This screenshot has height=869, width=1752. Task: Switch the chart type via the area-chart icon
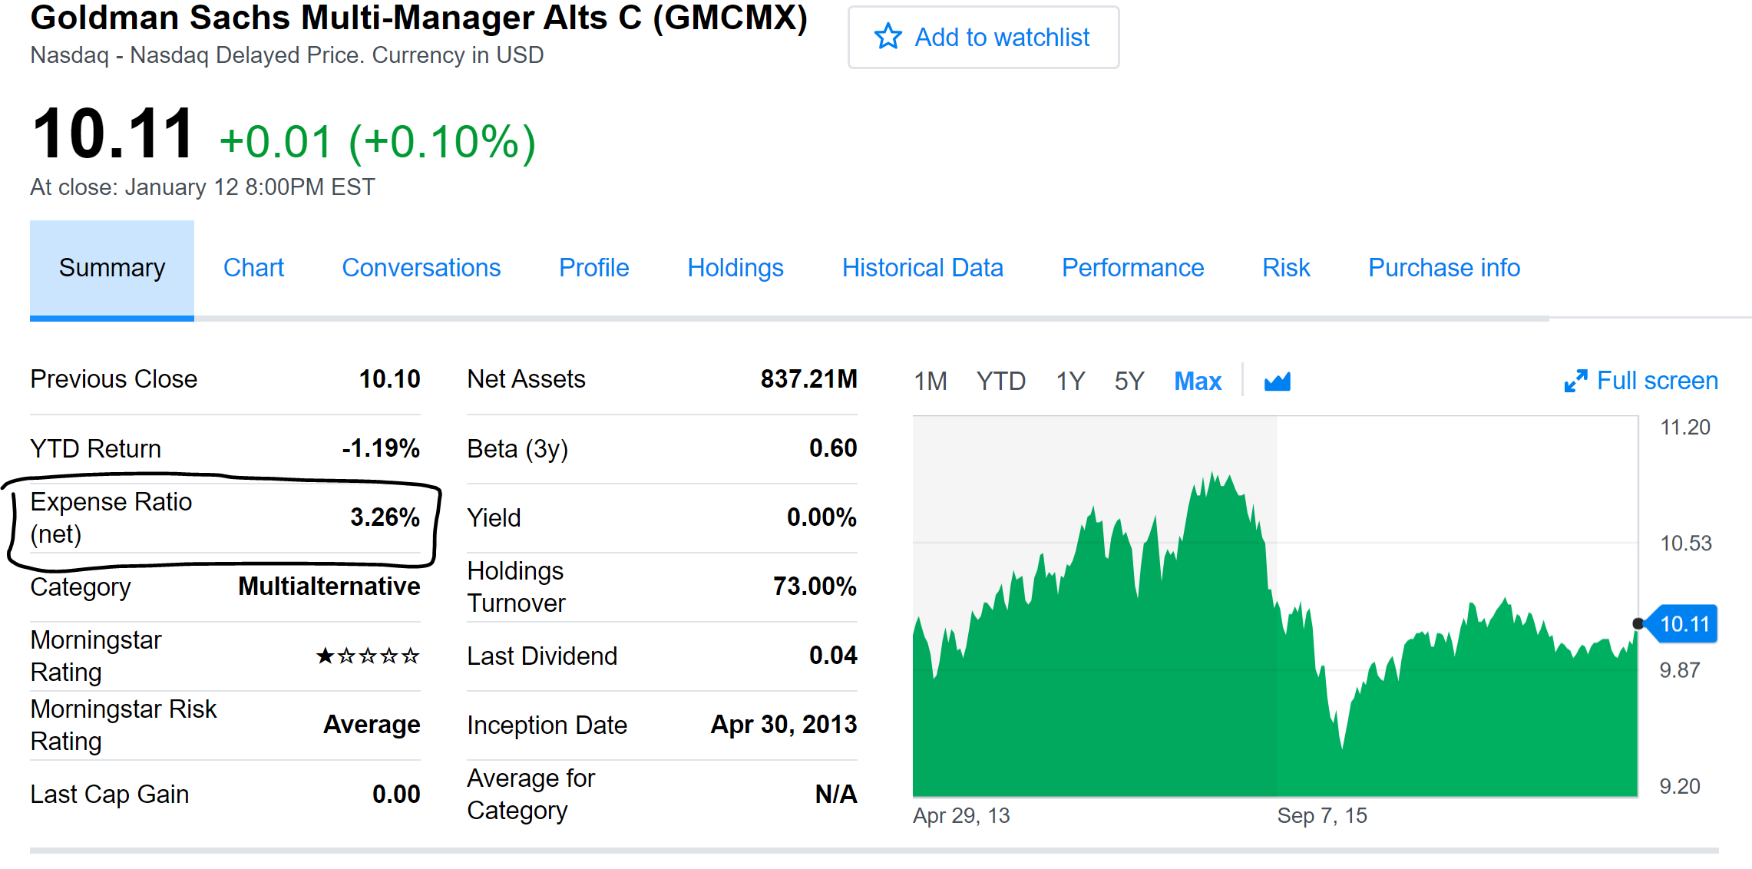1278,381
